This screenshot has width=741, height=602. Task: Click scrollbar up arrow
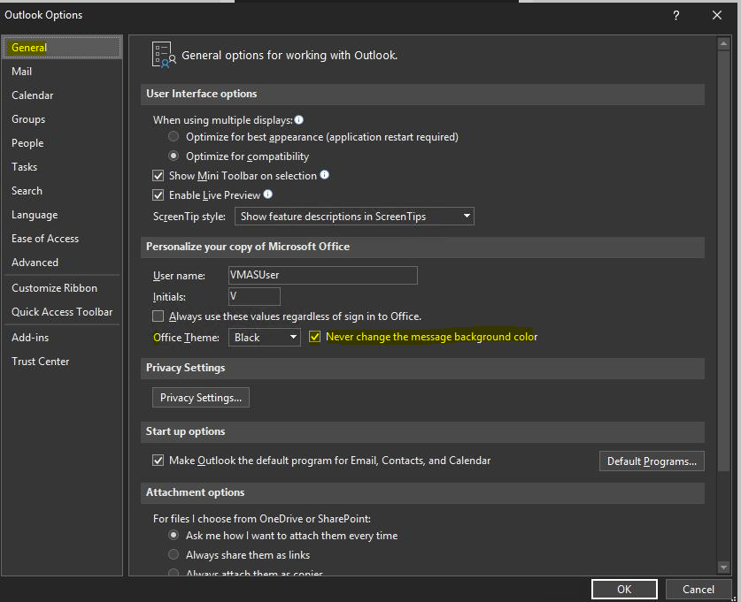tap(723, 44)
